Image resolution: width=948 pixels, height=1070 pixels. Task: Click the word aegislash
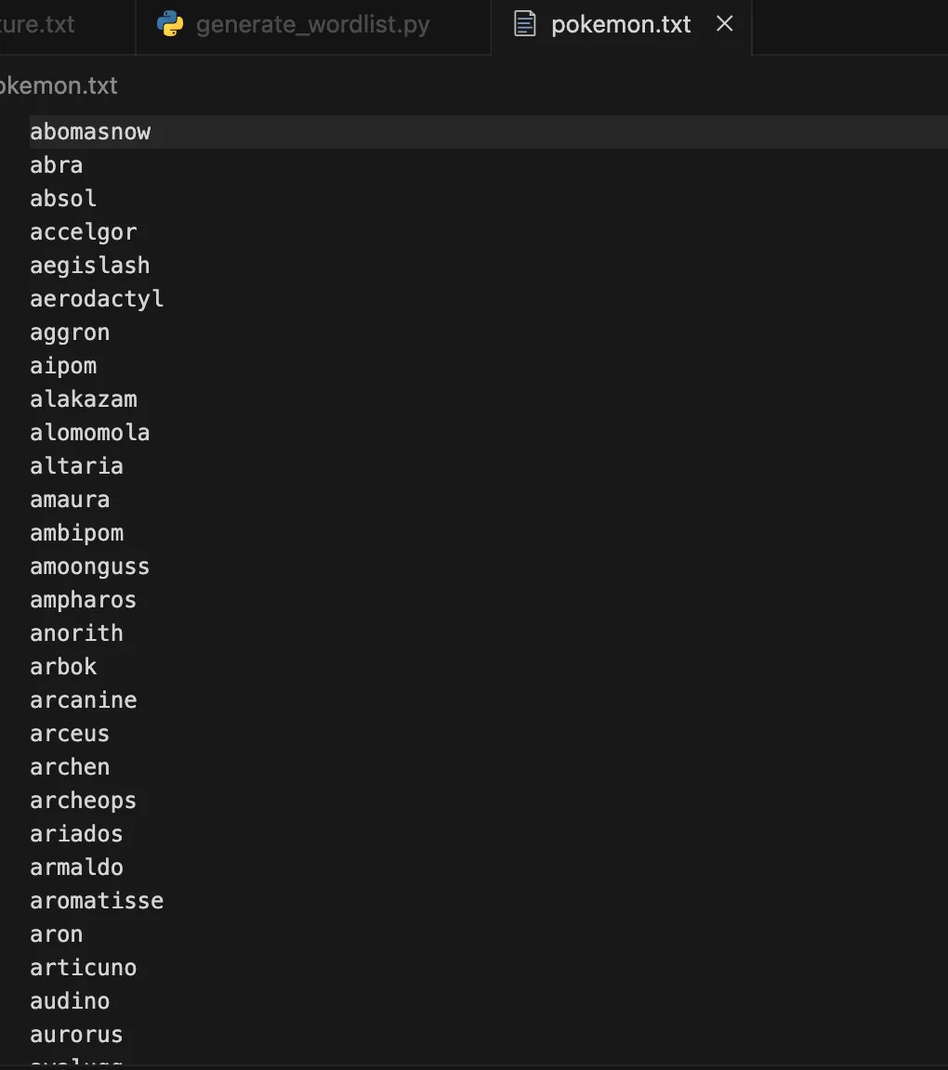coord(89,266)
